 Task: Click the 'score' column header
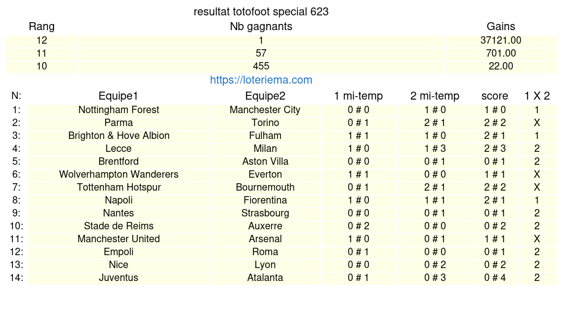pyautogui.click(x=494, y=96)
